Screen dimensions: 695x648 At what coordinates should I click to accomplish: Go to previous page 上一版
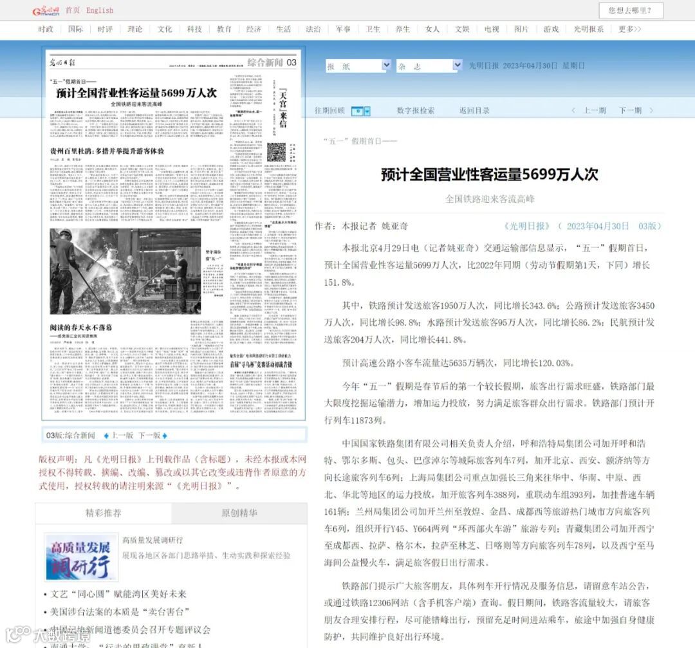pyautogui.click(x=122, y=436)
